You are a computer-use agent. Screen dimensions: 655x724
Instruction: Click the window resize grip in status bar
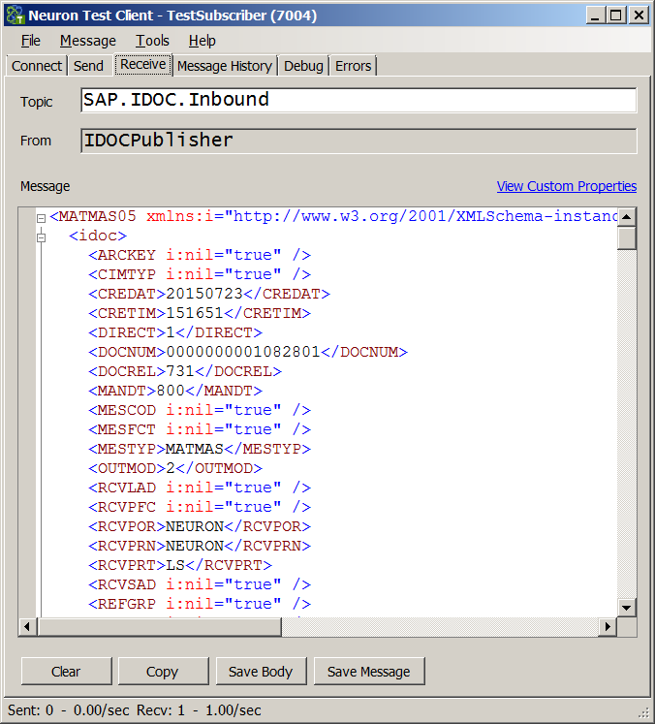[643, 714]
